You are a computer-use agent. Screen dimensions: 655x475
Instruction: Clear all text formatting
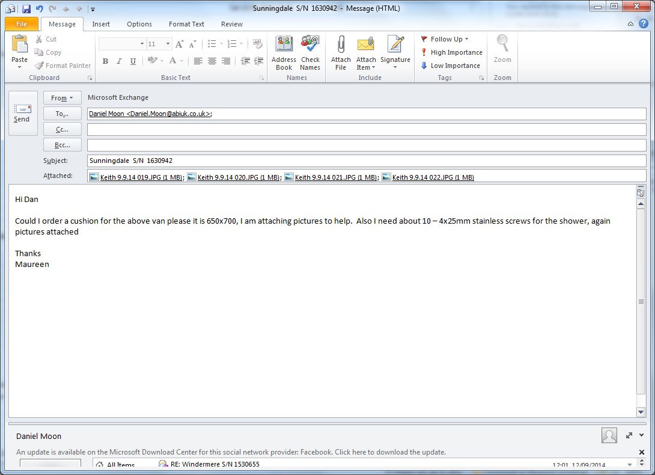[x=258, y=44]
